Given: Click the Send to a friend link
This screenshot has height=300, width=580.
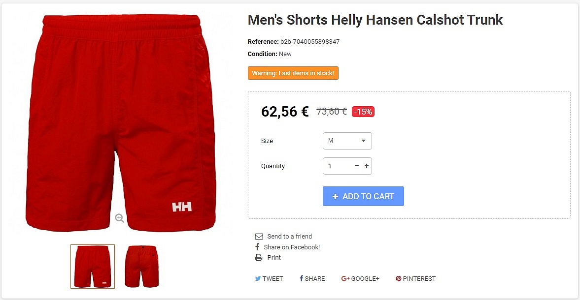Looking at the screenshot, I should click(289, 237).
